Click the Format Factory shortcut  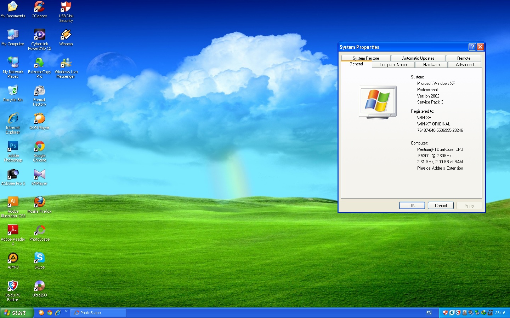39,95
